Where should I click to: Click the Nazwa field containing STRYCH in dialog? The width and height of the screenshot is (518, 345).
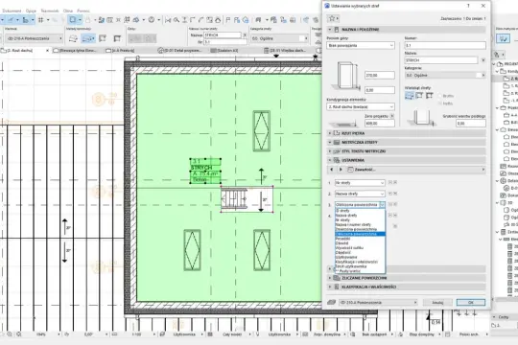click(x=441, y=60)
